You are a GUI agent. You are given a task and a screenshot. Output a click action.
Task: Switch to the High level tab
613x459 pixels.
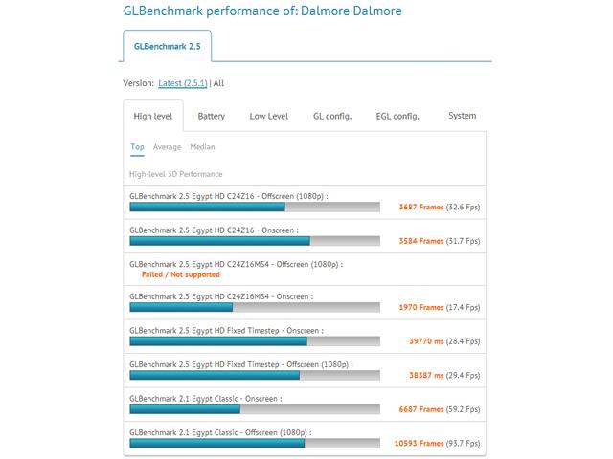click(153, 116)
